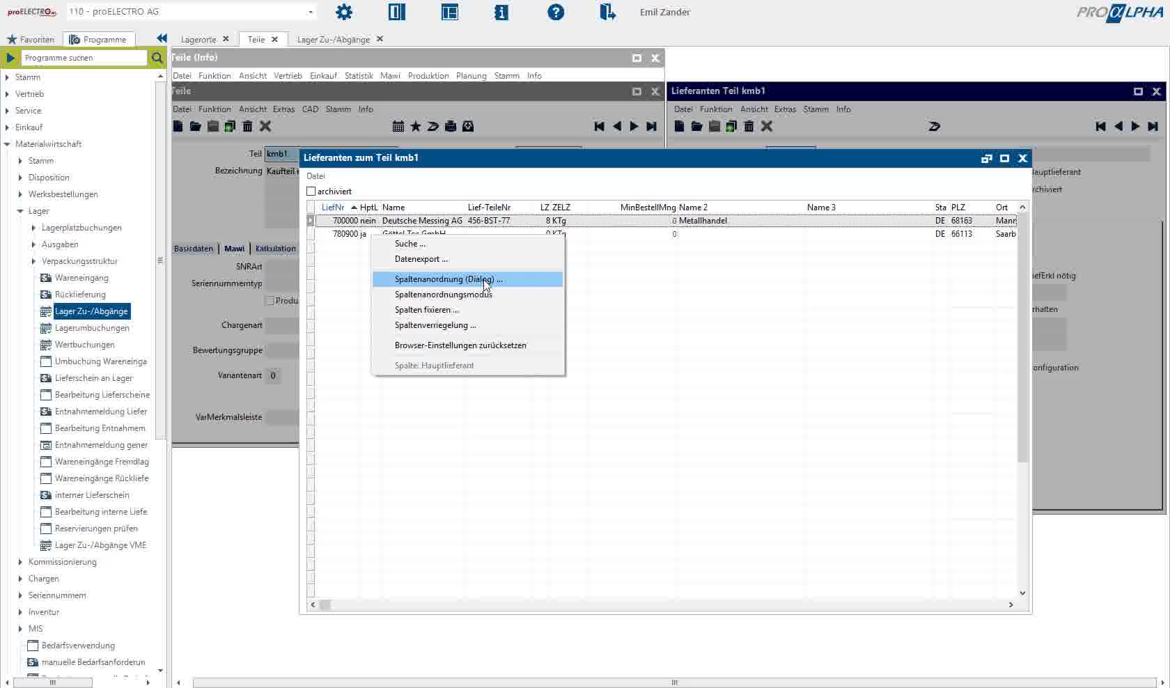
Task: Click the multi-panel layout icon in top bar
Action: 450,12
